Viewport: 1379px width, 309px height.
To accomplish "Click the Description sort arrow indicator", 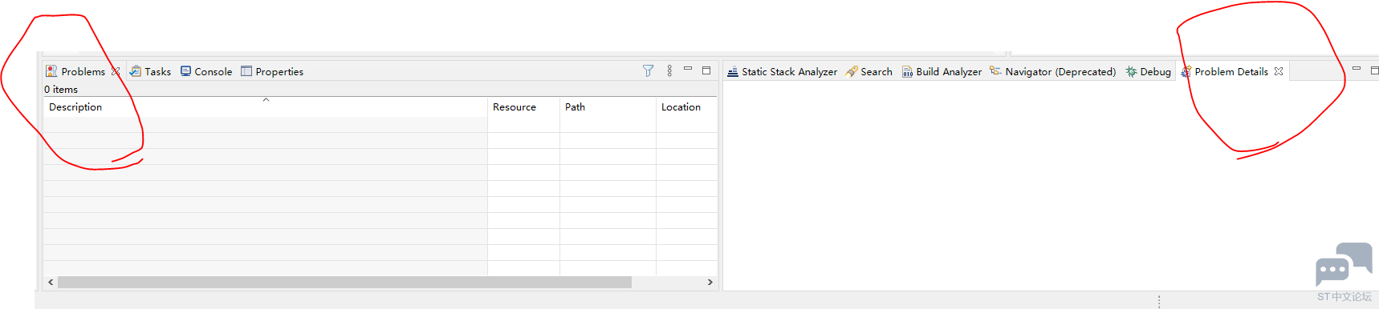I will tap(266, 100).
